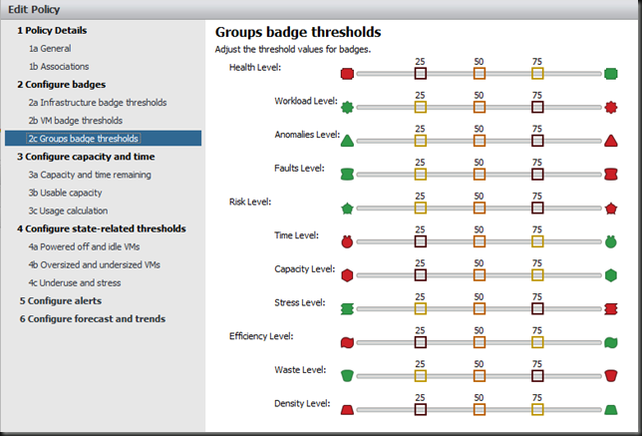Select Anomalies Level slider handle at 75
The image size is (642, 436).
point(537,141)
